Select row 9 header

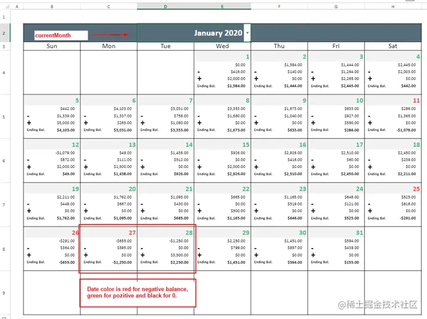(x=4, y=293)
